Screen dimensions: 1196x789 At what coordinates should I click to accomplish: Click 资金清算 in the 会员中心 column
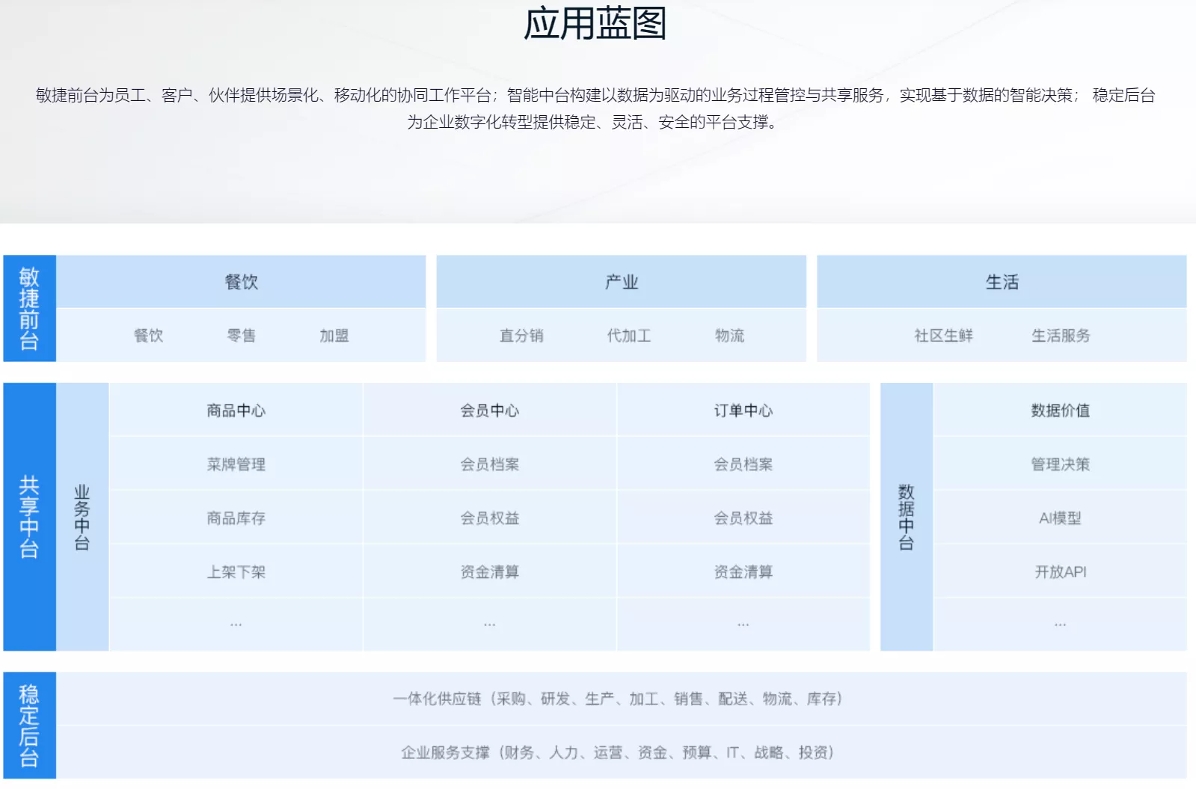(x=489, y=571)
